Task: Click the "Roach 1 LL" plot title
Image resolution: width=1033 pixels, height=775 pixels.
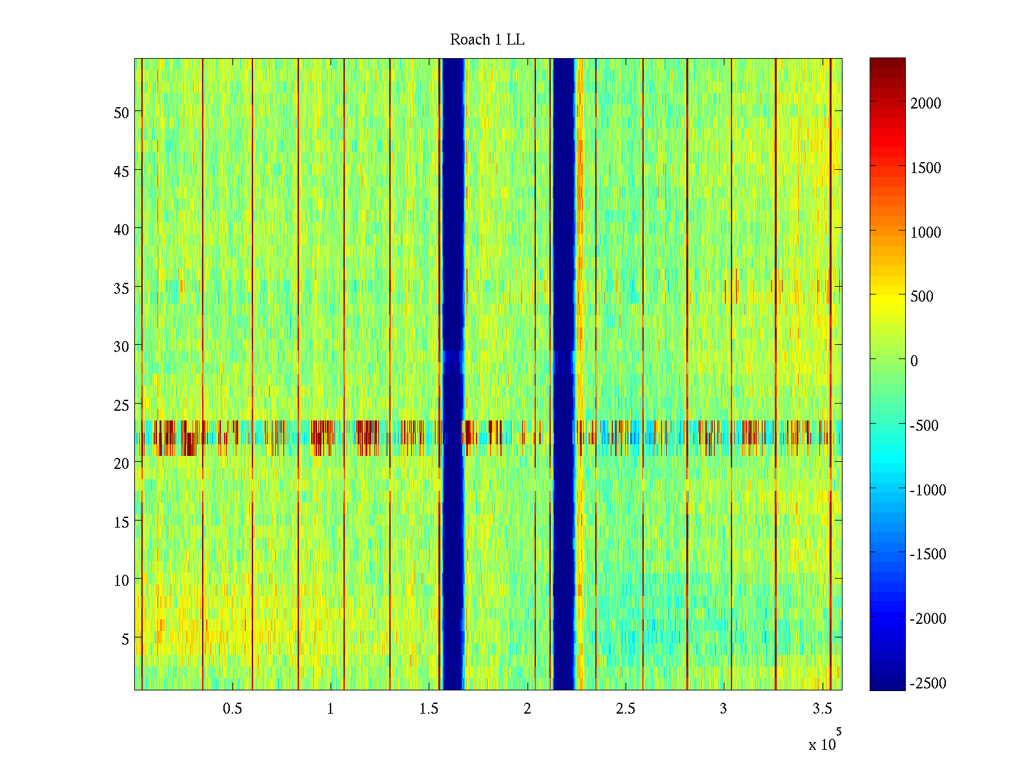Action: point(487,40)
